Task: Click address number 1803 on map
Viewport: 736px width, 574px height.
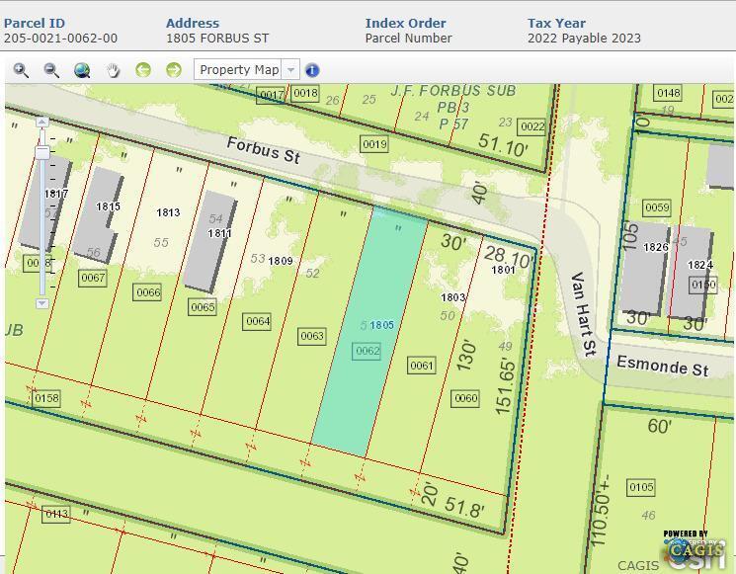Action: 452,297
